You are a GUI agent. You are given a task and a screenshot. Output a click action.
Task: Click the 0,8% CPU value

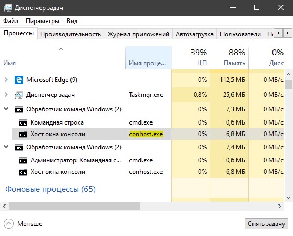click(x=200, y=95)
